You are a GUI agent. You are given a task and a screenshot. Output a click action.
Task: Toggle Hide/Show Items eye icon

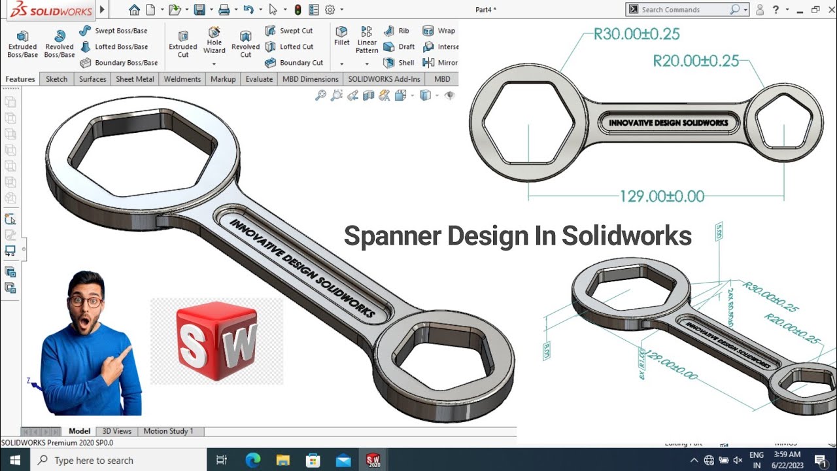point(449,96)
